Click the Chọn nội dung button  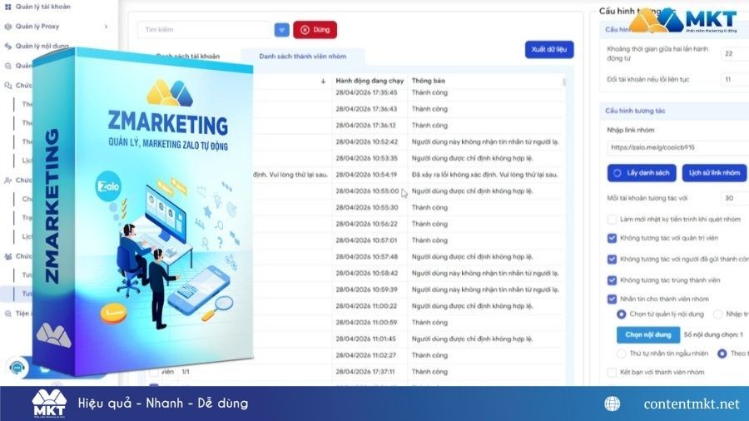click(x=648, y=335)
